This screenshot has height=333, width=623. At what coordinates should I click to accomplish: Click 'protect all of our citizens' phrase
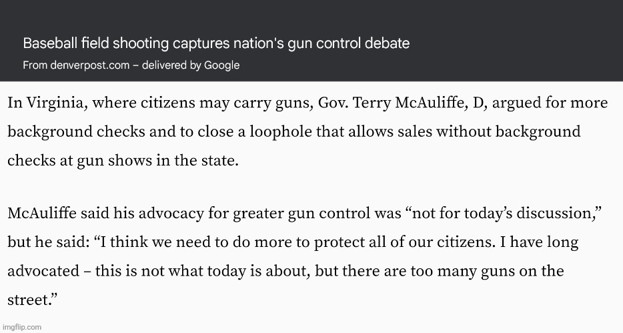[405, 242]
